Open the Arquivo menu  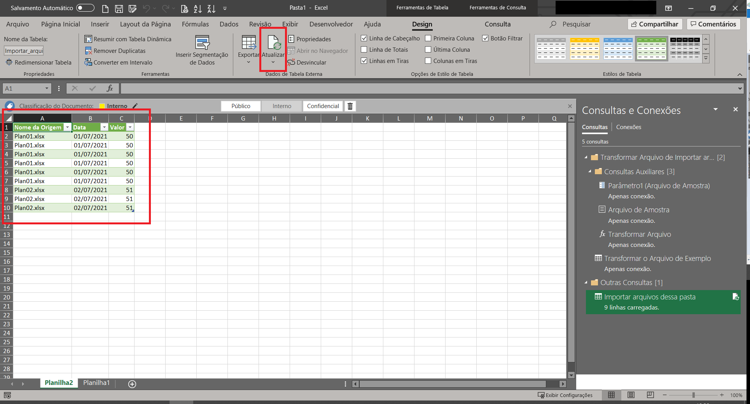tap(17, 24)
